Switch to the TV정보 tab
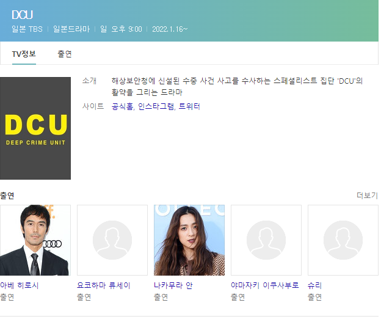 pyautogui.click(x=24, y=54)
